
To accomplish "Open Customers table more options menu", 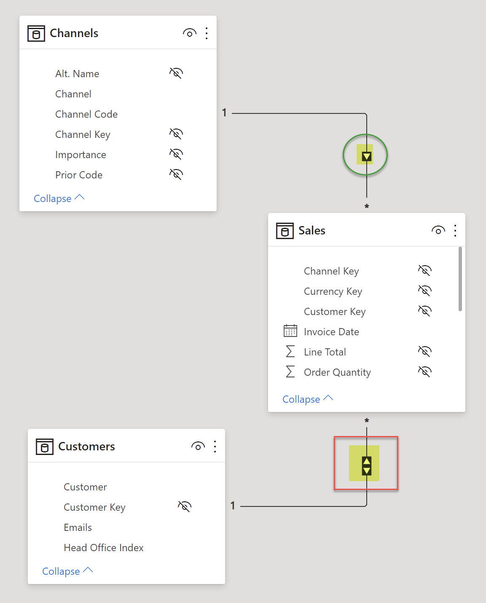I will [x=215, y=447].
